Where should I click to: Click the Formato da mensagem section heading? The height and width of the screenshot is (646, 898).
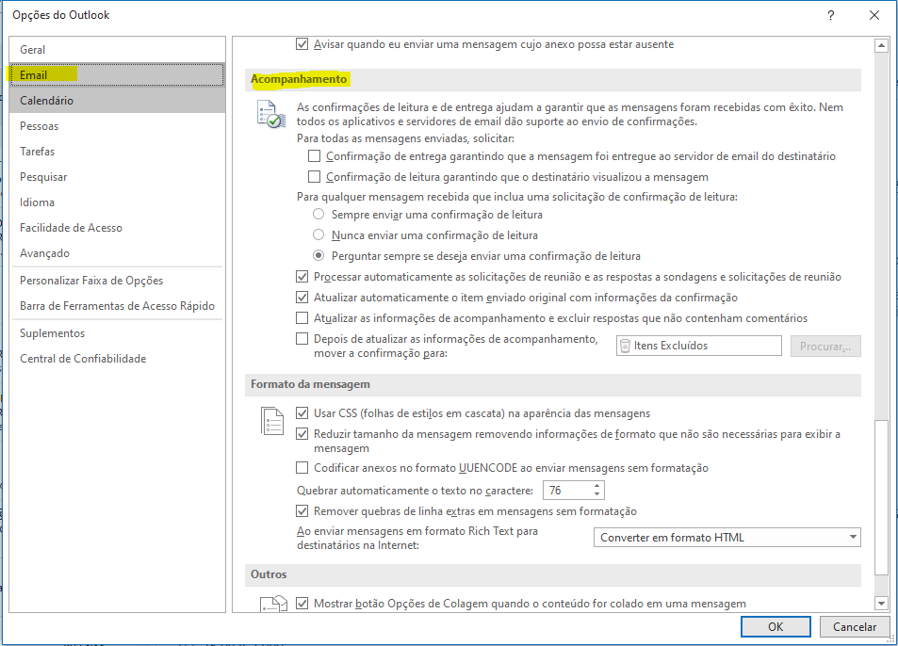(310, 384)
